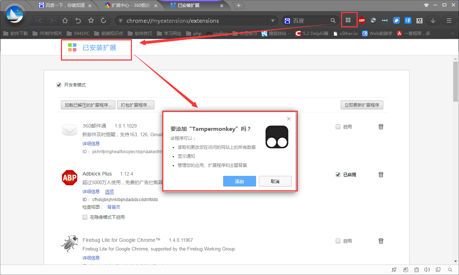The height and width of the screenshot is (275, 459).
Task: Open the skin shirt icon in title bar
Action: [x=427, y=5]
